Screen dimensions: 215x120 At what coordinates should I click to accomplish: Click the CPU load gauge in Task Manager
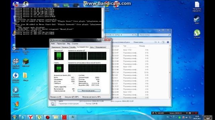[x=59, y=56]
